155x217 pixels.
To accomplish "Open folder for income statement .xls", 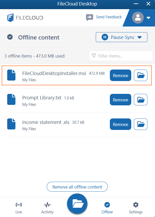I will point(141,124).
